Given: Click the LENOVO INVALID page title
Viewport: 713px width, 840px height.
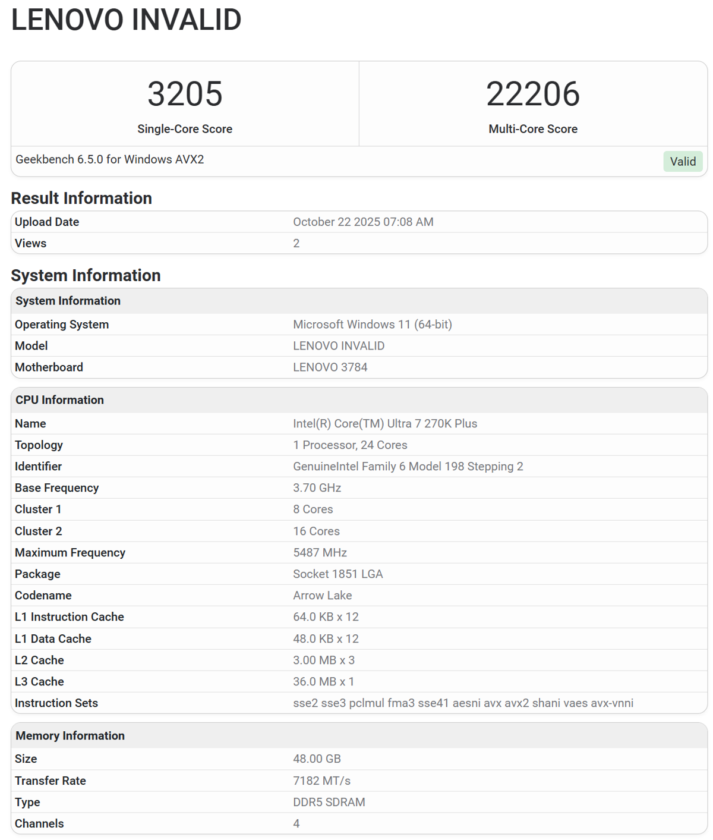Looking at the screenshot, I should pyautogui.click(x=126, y=20).
